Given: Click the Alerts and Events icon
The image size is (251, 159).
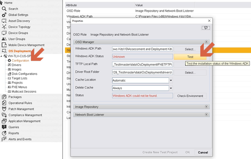Looking at the screenshot, I should click(x=4, y=139).
